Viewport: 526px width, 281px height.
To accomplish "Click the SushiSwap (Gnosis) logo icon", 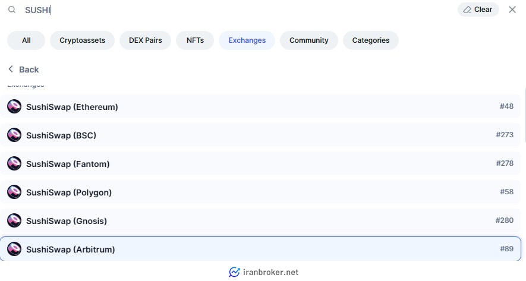I will coord(14,220).
